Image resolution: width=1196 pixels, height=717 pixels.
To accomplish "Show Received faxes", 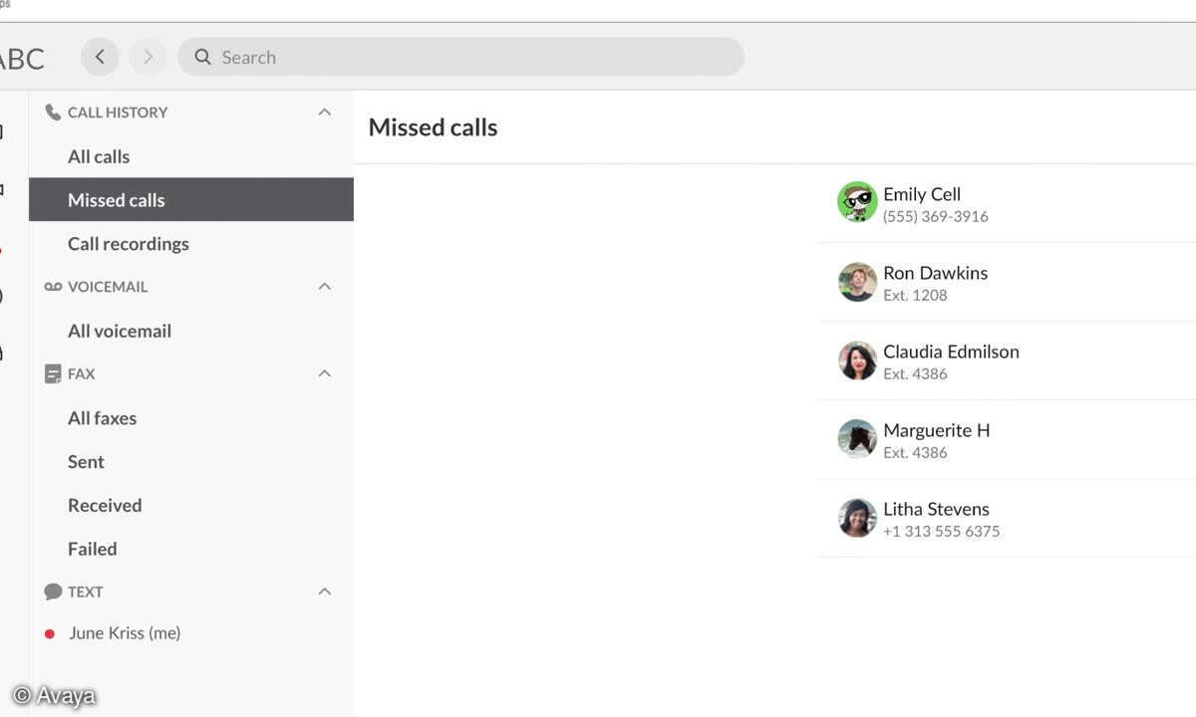I will [x=191, y=505].
